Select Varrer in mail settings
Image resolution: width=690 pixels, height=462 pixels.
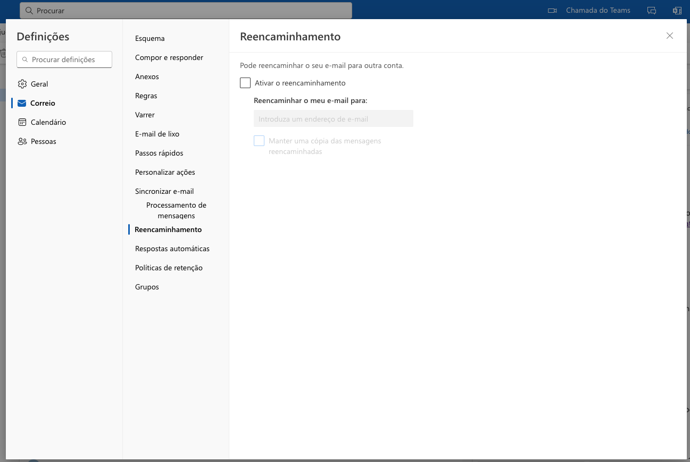pyautogui.click(x=145, y=115)
